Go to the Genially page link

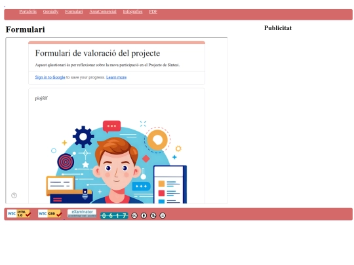tap(50, 12)
